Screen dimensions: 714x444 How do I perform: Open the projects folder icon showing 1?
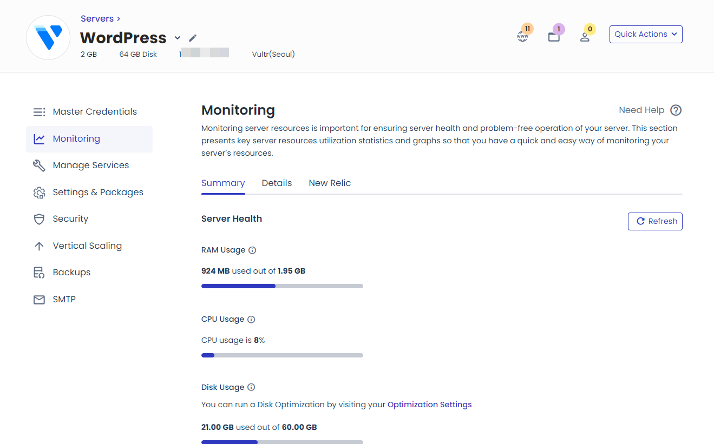pyautogui.click(x=554, y=37)
